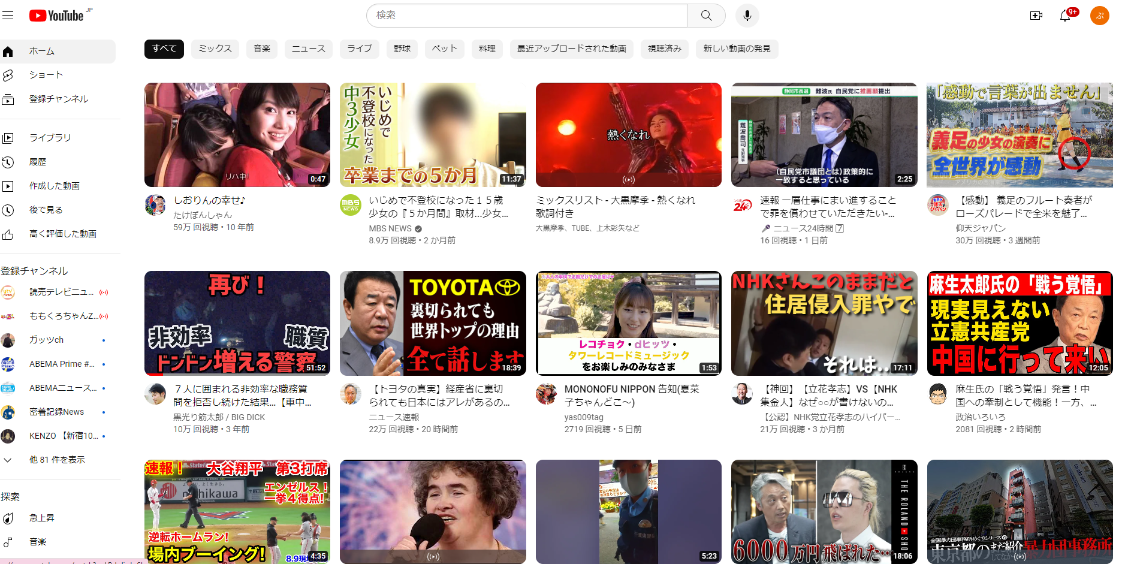The width and height of the screenshot is (1125, 564).
Task: Focus the 検索 search field
Action: 527,16
